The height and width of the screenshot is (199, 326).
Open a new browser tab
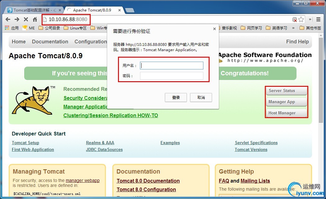[130, 10]
